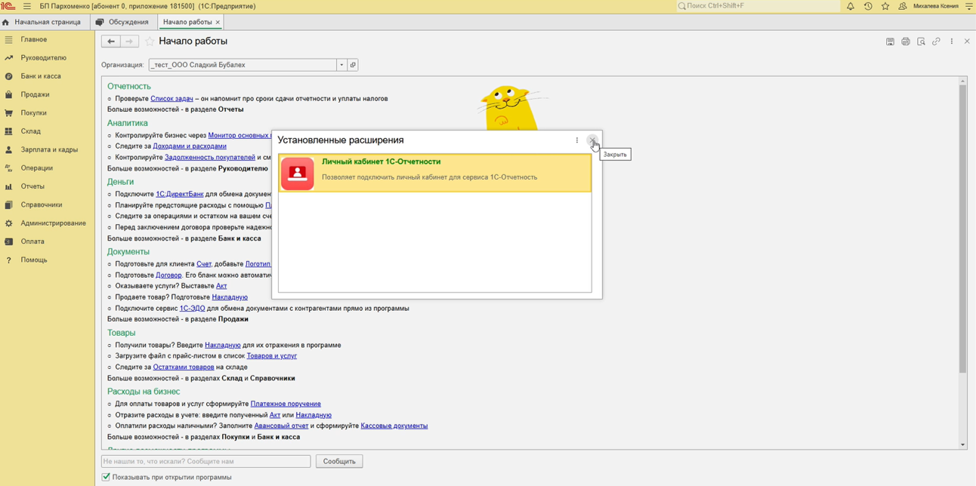Open the Отчеты section
Image resolution: width=976 pixels, height=486 pixels.
pyautogui.click(x=32, y=186)
